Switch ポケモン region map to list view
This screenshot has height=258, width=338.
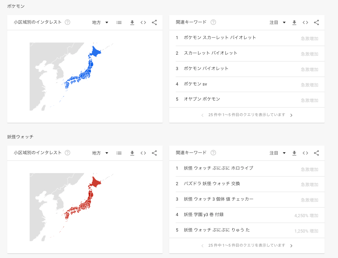119,23
